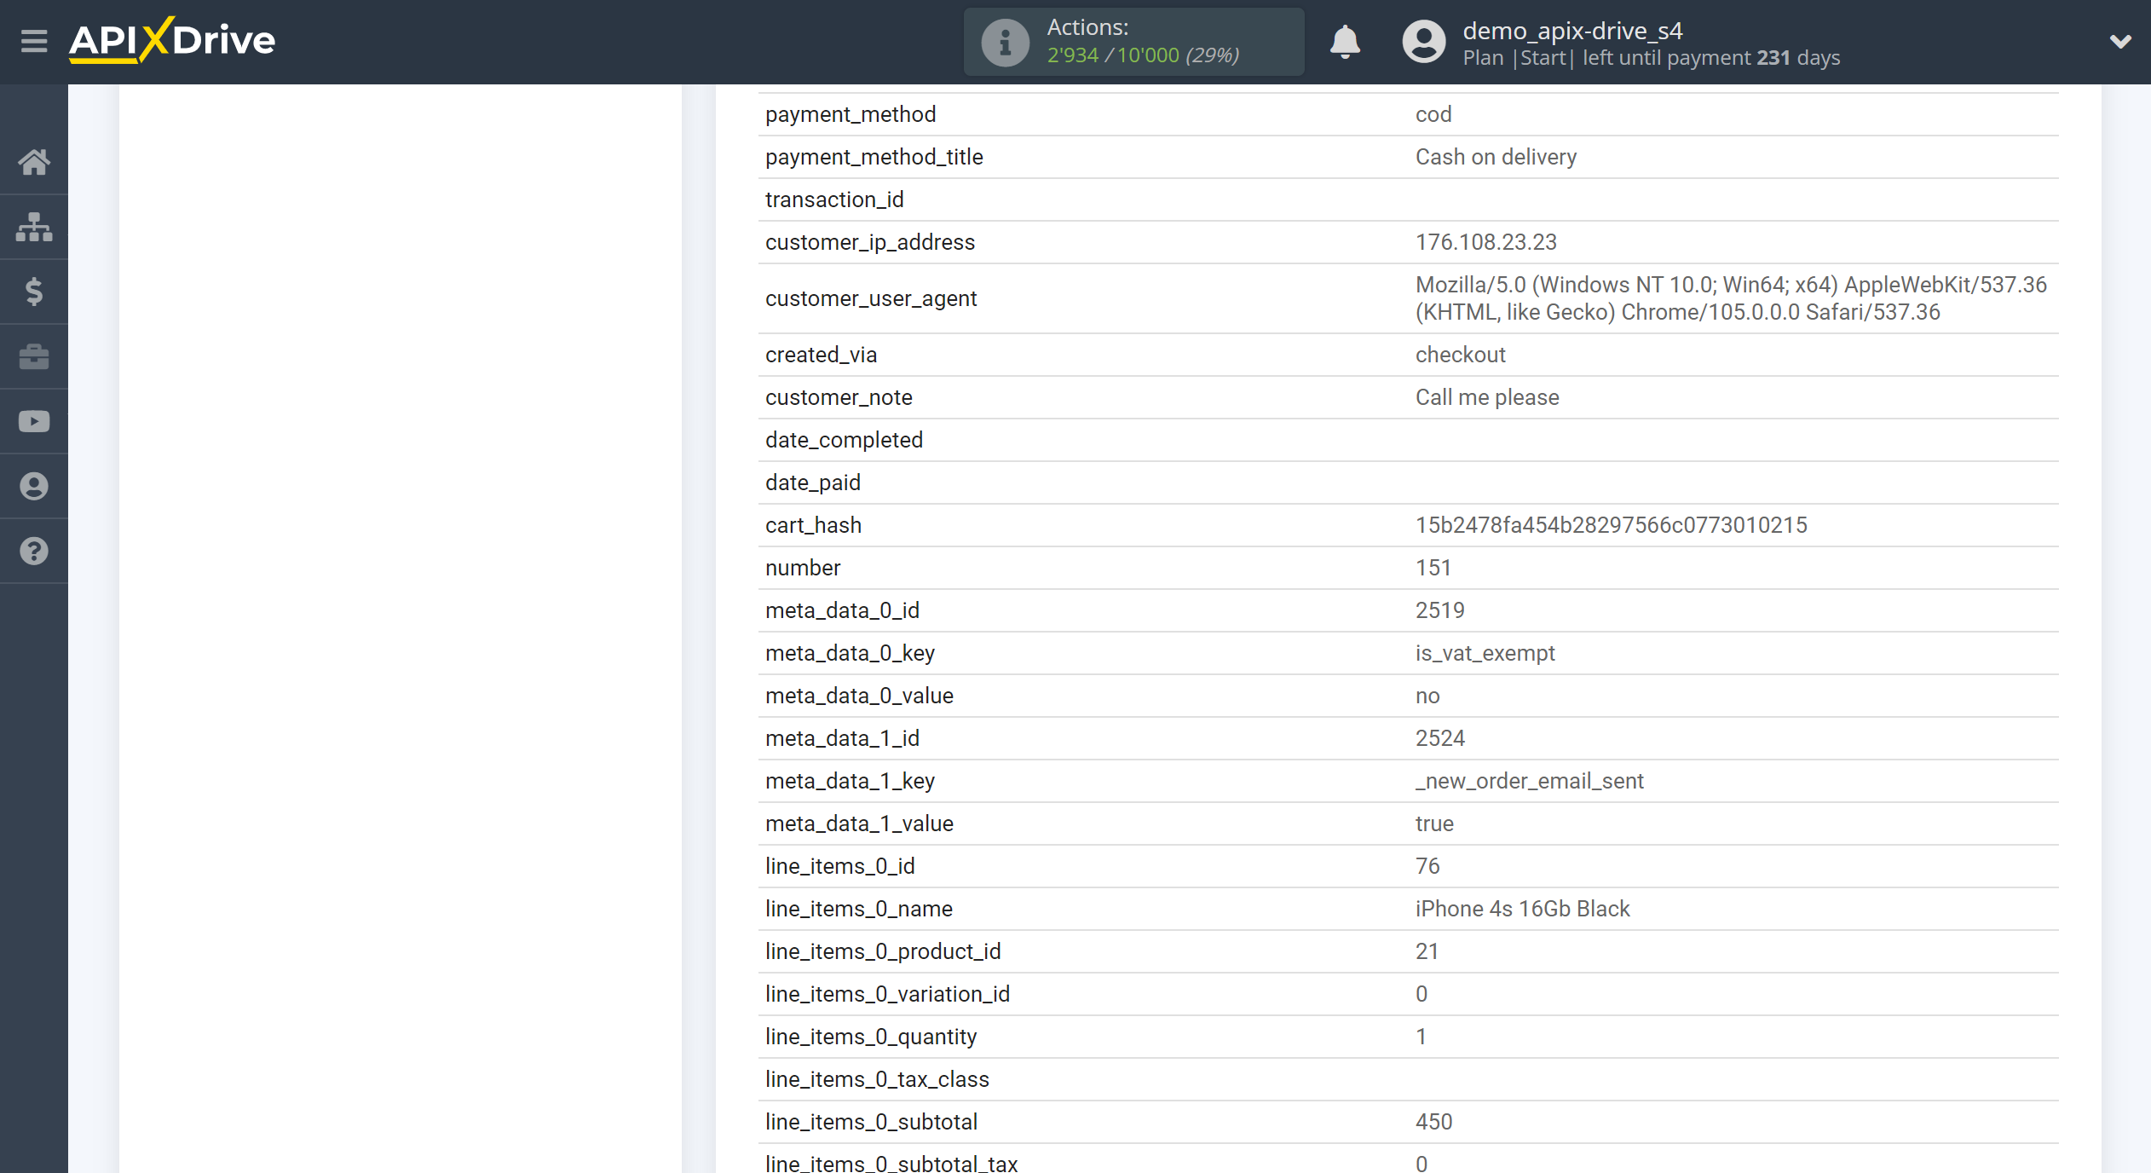The image size is (2151, 1173).
Task: Click the demo_apix-drive_s4 username
Action: coord(1572,31)
